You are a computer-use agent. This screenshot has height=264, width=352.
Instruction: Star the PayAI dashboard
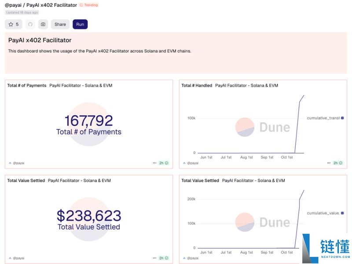[14, 24]
